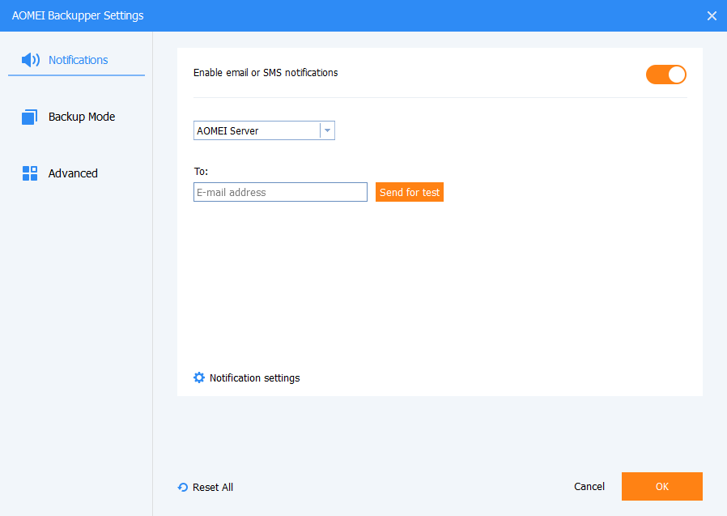Screen dimensions: 727x516
Task: Click the Advanced grid icon
Action: click(30, 173)
